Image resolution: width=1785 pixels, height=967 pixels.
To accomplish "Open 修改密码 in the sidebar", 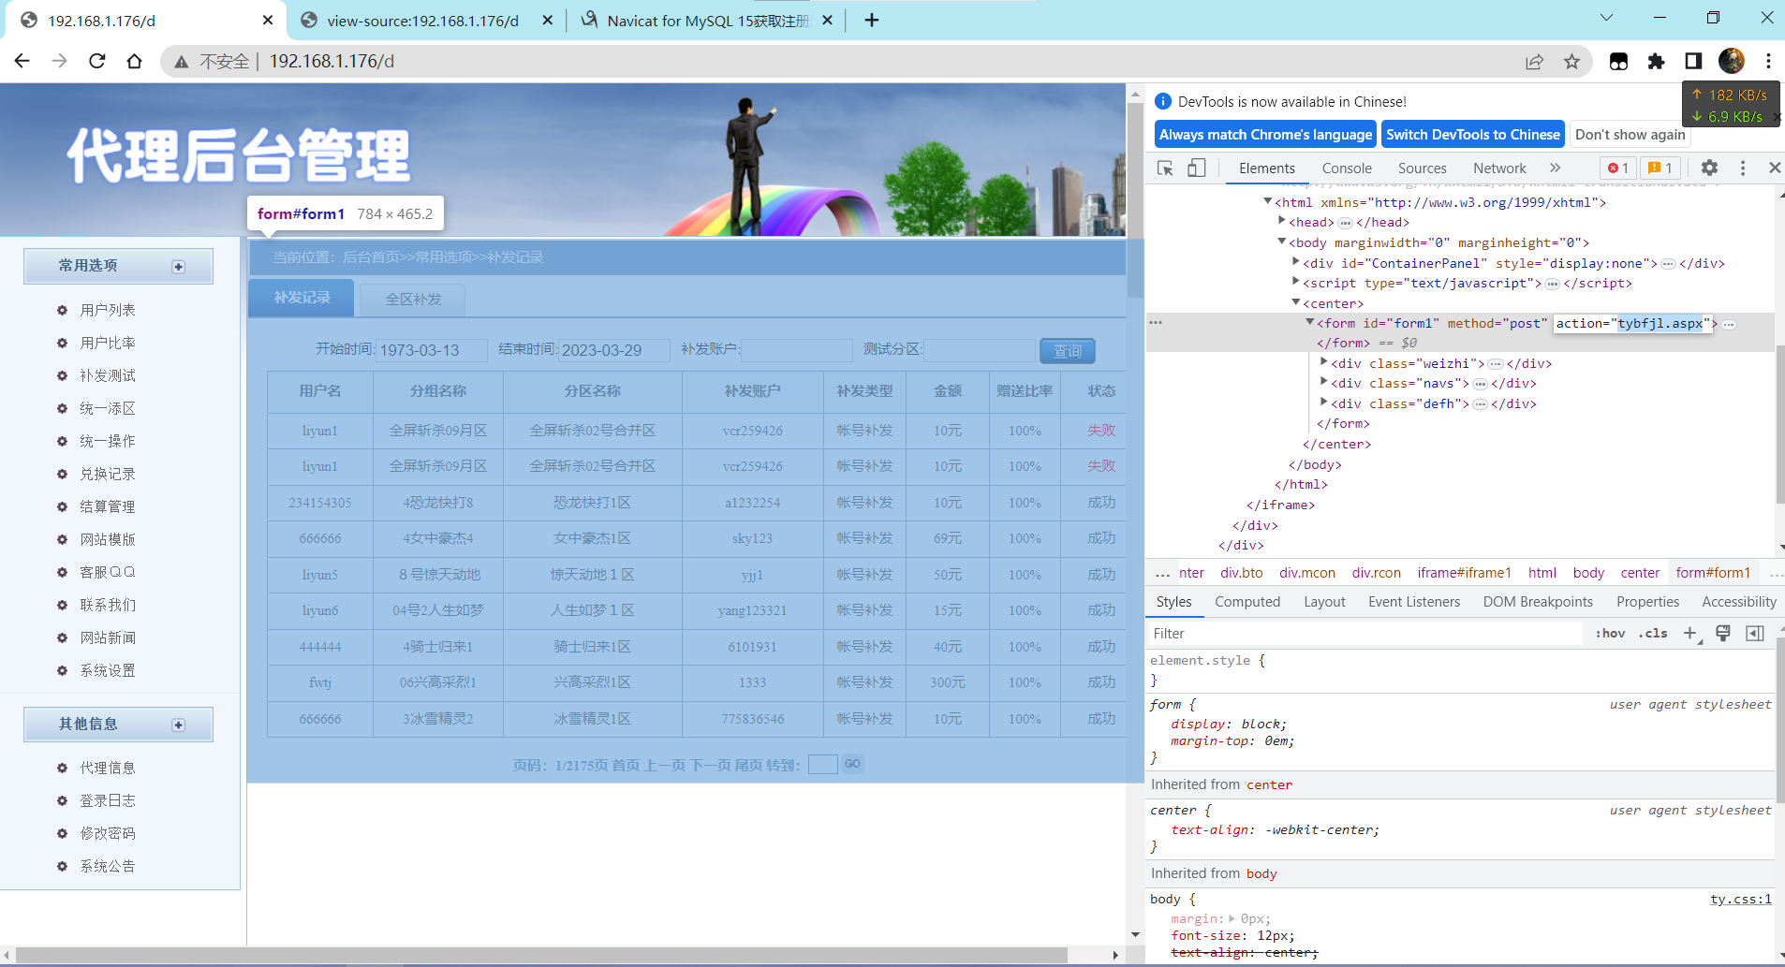I will click(x=108, y=833).
